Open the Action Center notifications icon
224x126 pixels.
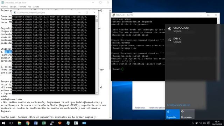tap(209, 123)
